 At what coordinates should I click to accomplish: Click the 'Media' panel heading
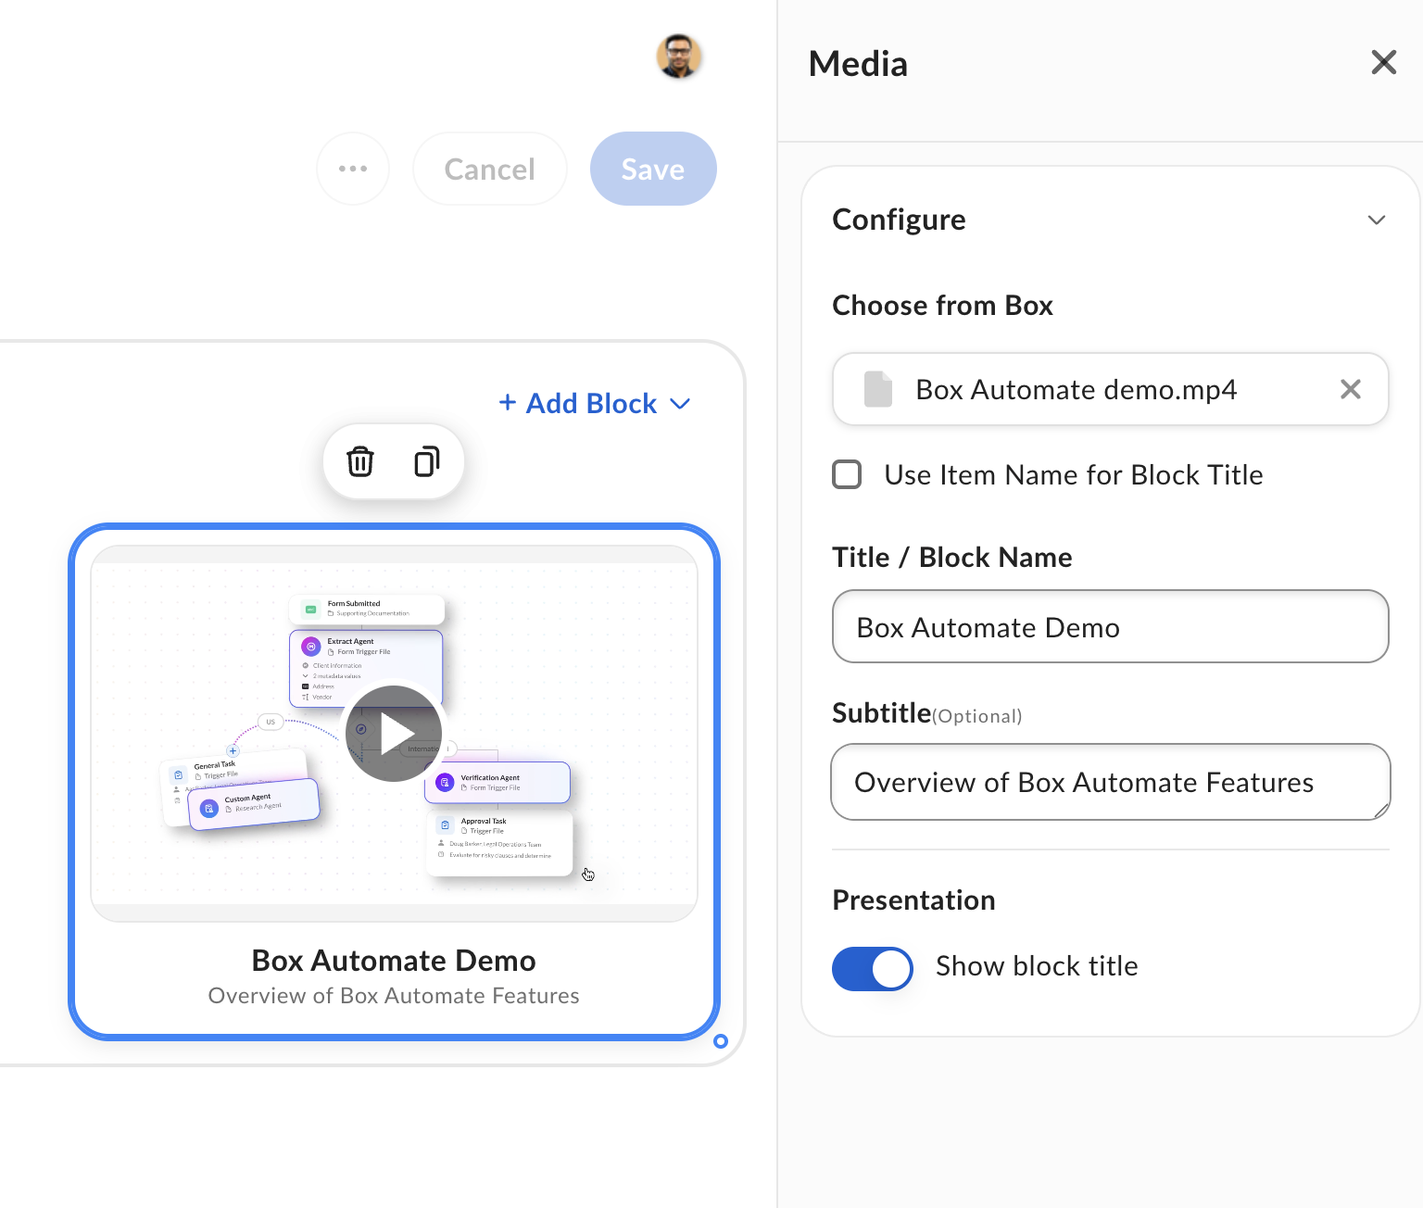(x=858, y=64)
